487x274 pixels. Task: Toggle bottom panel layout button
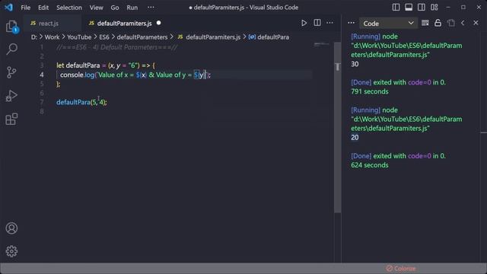pyautogui.click(x=409, y=7)
